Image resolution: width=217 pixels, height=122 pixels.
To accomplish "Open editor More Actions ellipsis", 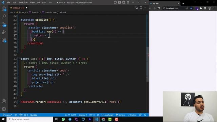I will [145, 8].
